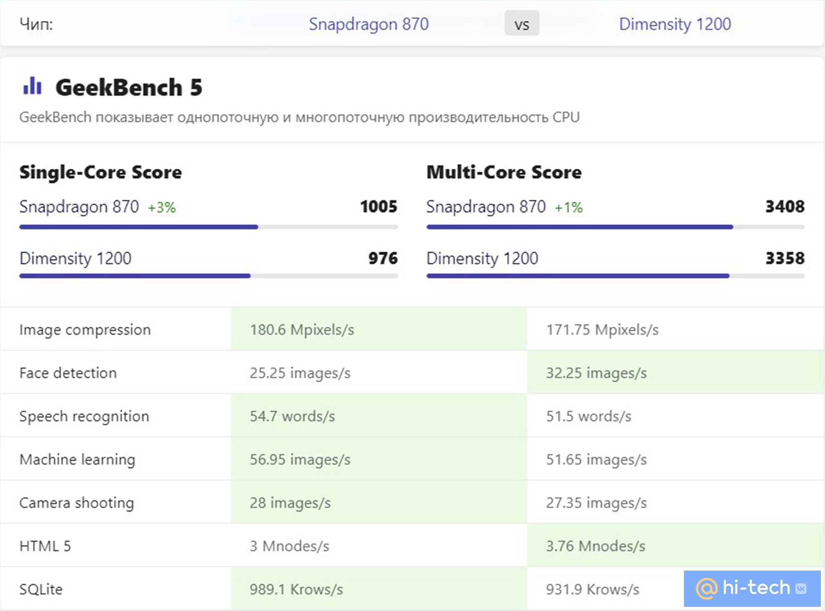Click the Snapdragon 870 single-core progress bar
Screen dimensions: 825x611
pyautogui.click(x=209, y=227)
